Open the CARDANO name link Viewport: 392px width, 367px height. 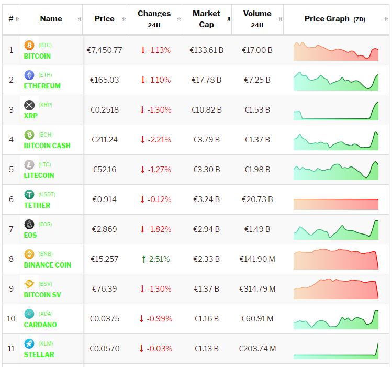(x=40, y=325)
